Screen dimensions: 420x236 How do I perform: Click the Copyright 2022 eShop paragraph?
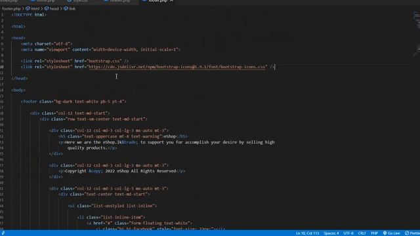point(121,171)
